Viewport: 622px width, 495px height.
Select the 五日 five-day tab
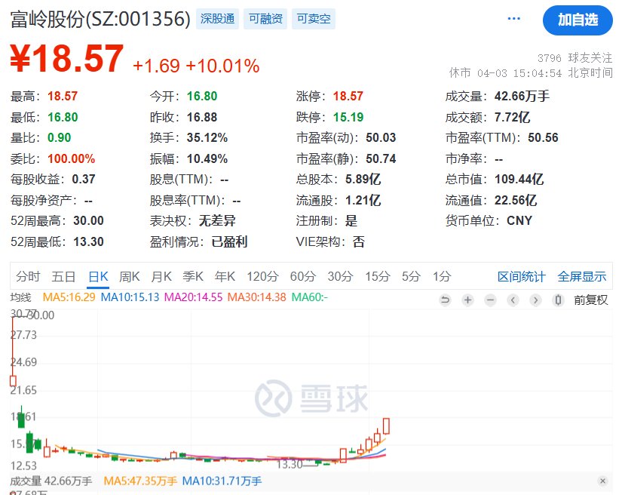coord(63,276)
